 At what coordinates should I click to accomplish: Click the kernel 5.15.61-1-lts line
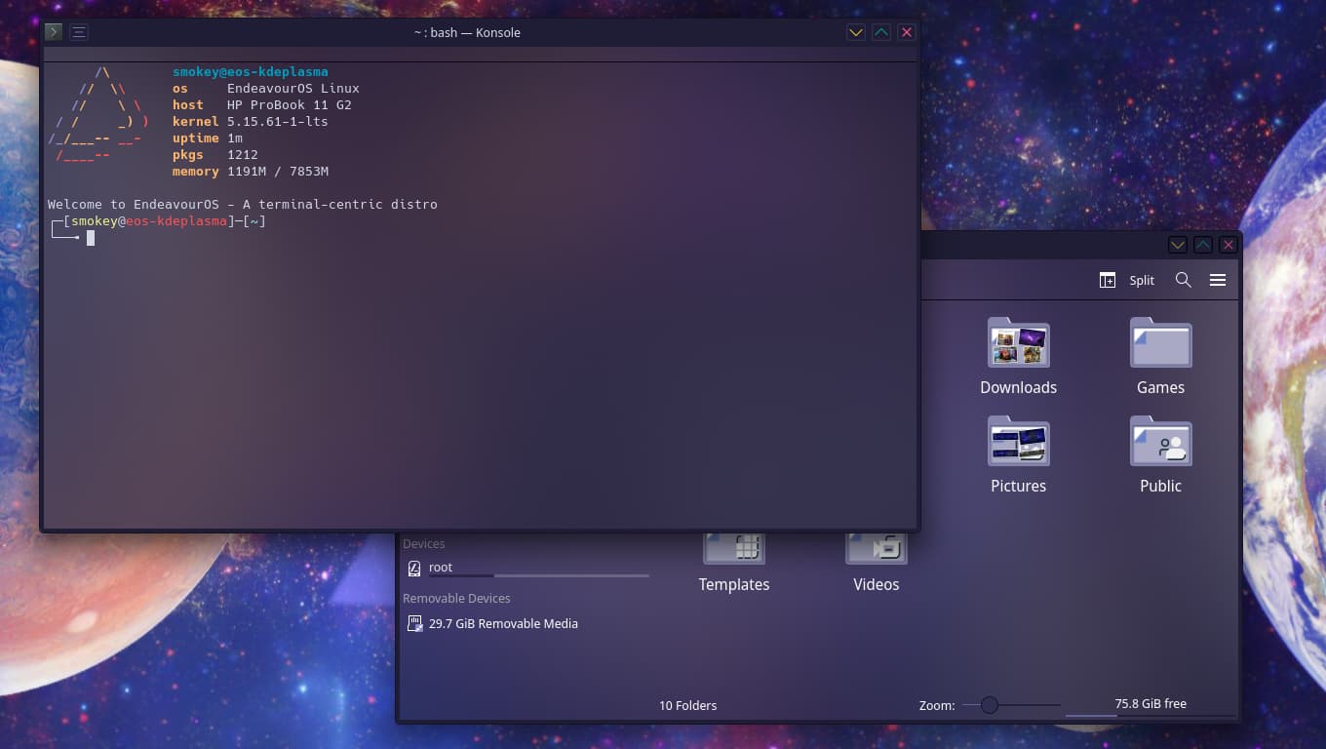(x=251, y=122)
